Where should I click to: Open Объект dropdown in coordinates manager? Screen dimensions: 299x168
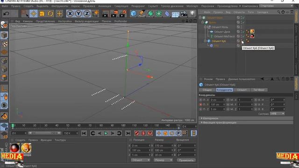coord(141,160)
